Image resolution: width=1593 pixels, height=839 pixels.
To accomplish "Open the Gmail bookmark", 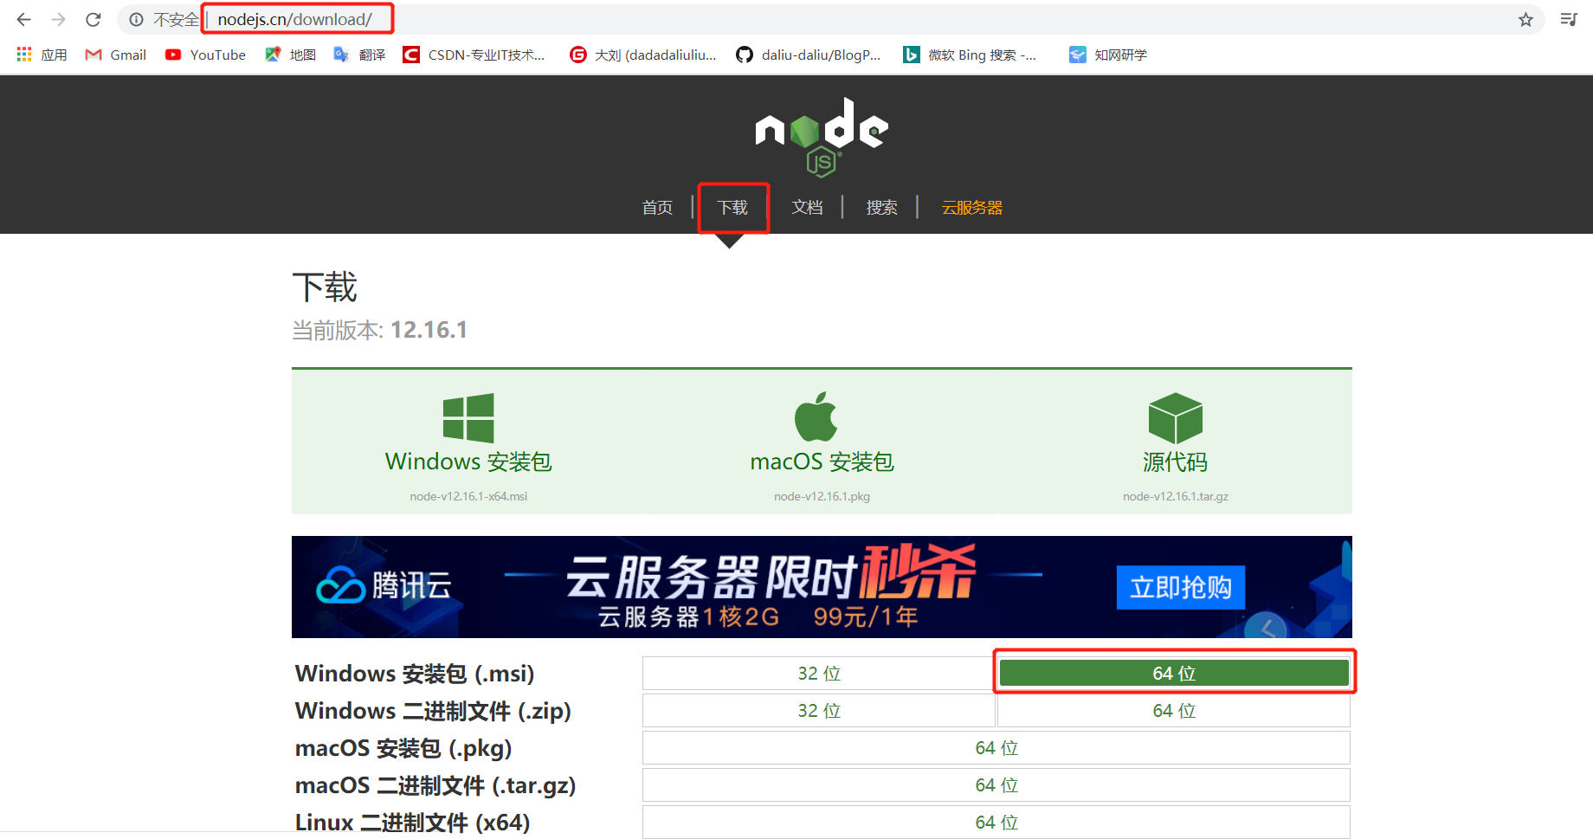I will tap(115, 55).
